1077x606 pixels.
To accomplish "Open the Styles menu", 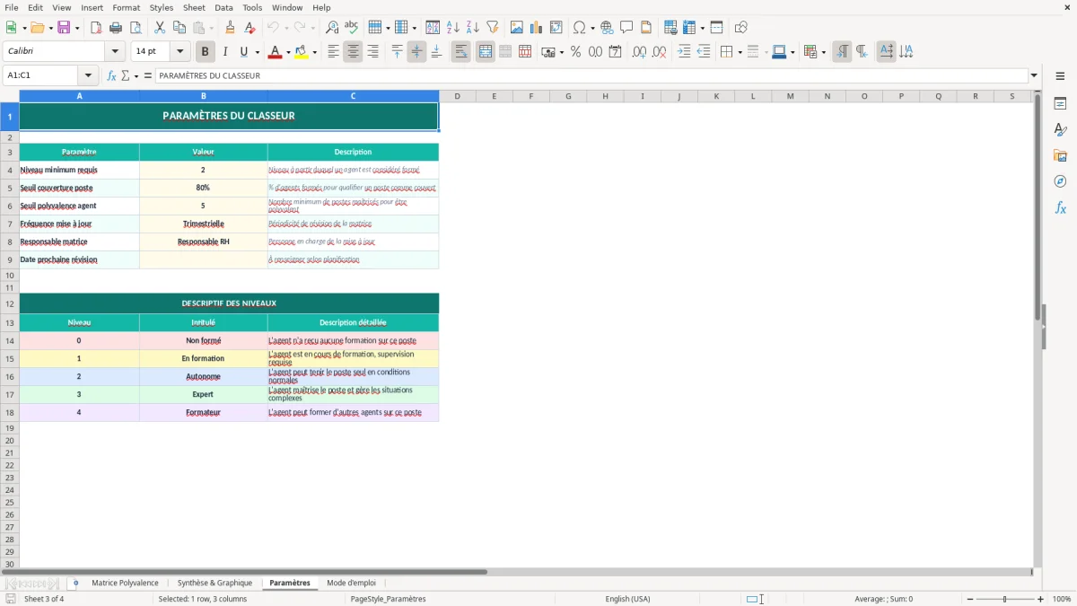I will click(162, 7).
